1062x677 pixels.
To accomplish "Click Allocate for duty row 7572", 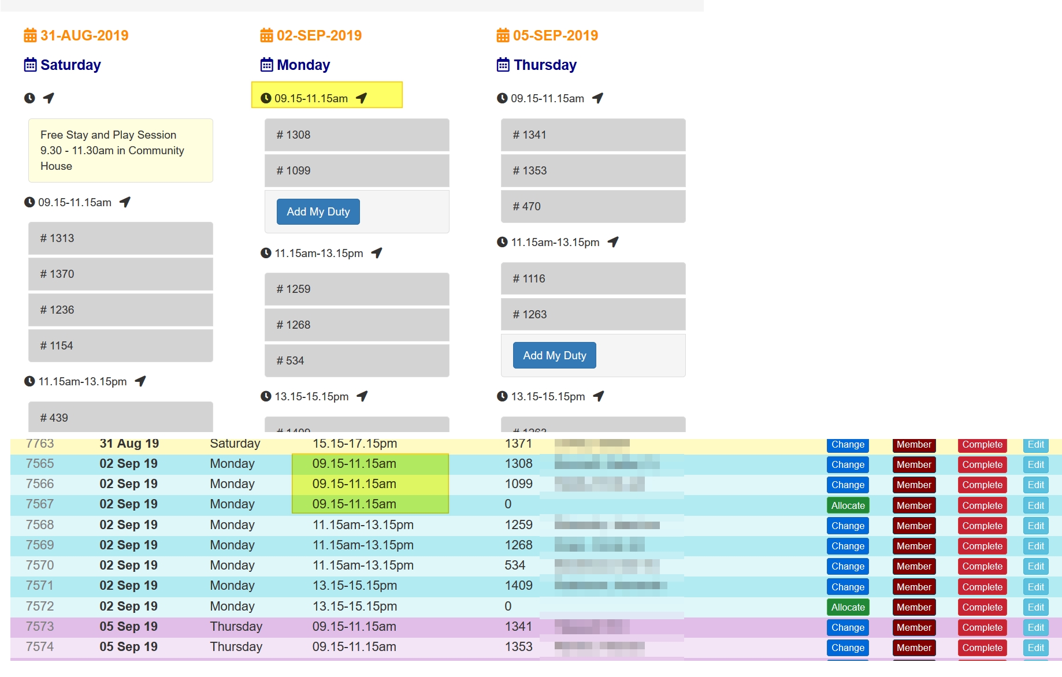I will coord(848,607).
